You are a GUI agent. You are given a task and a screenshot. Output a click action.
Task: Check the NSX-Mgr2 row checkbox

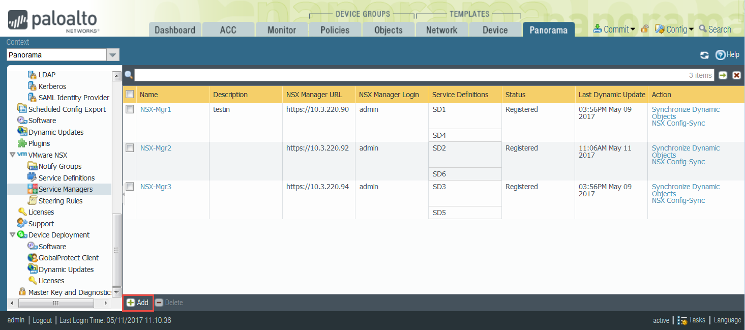pyautogui.click(x=130, y=148)
